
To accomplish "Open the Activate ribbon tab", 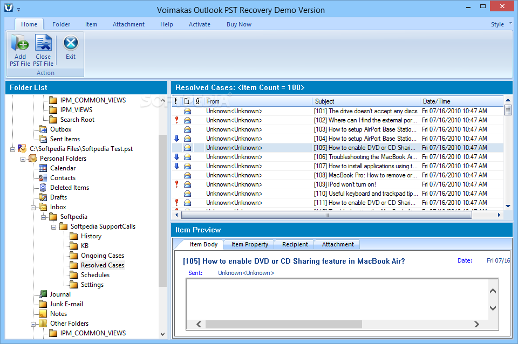I will click(x=200, y=24).
